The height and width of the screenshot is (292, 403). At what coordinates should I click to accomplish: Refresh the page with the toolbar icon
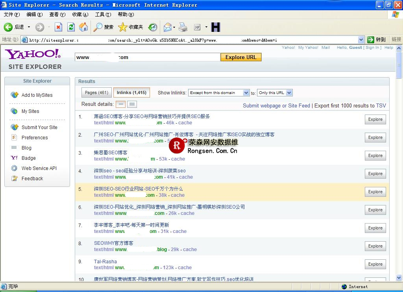pos(71,27)
